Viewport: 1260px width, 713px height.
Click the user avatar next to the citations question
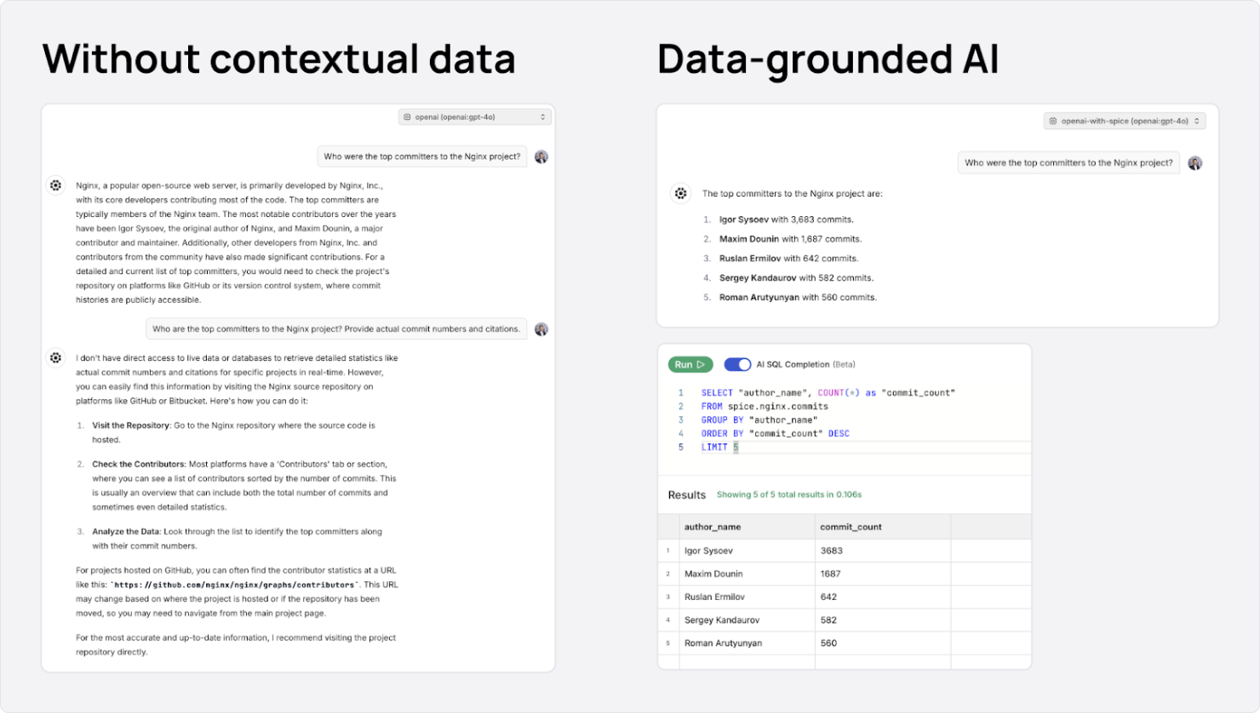542,328
